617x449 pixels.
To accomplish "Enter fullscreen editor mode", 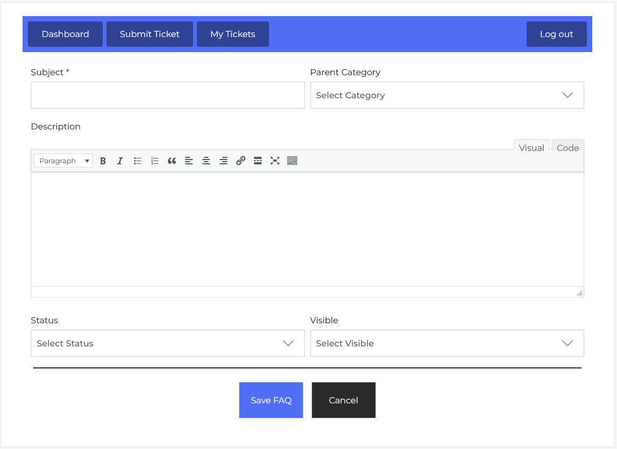I will [x=275, y=161].
